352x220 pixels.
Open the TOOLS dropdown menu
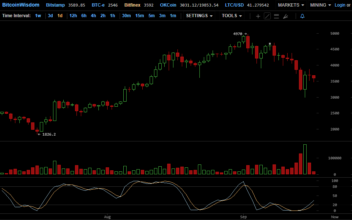point(232,16)
